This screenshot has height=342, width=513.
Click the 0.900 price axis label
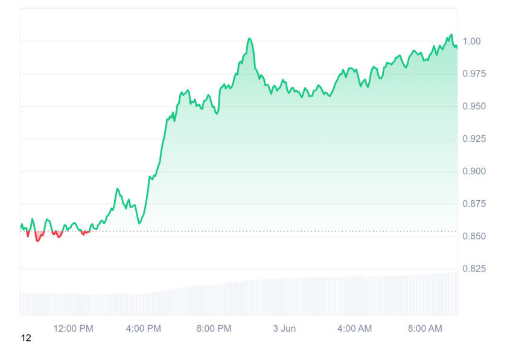474,171
